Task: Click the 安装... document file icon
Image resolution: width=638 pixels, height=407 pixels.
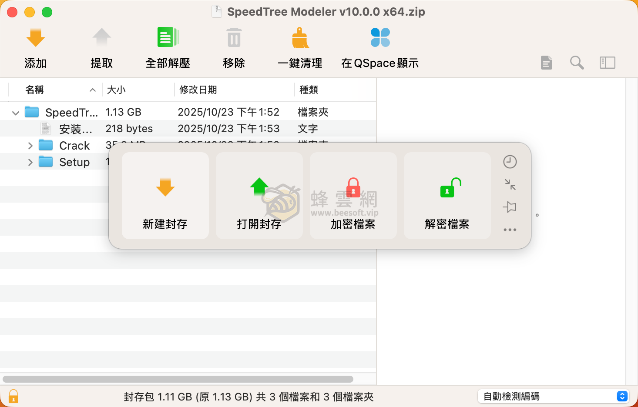Action: [x=46, y=128]
